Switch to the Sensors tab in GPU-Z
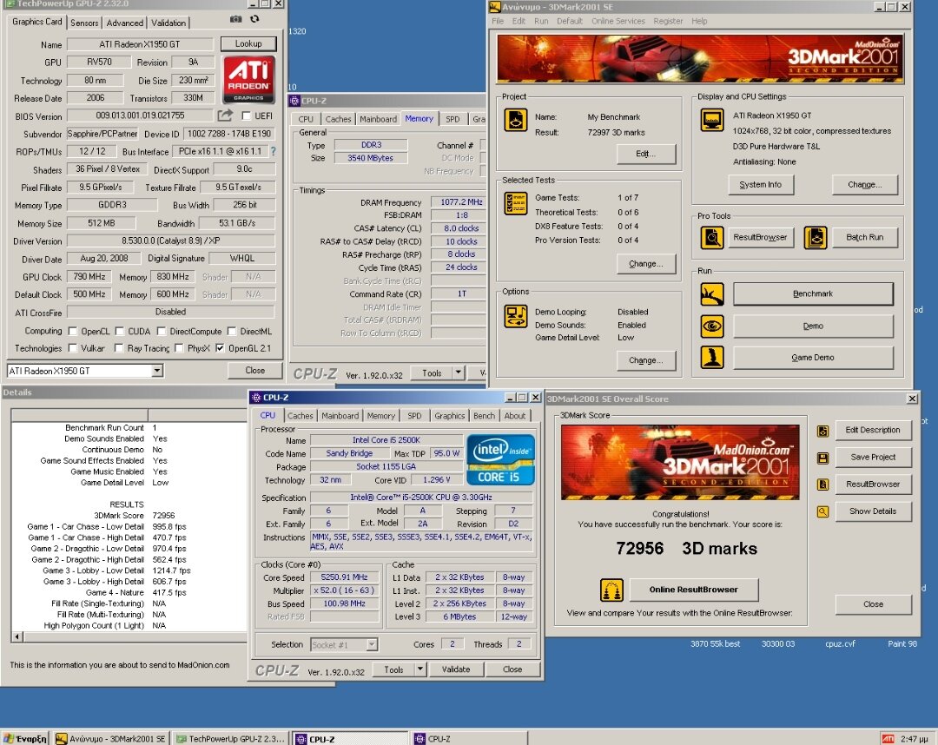This screenshot has height=745, width=938. [x=84, y=23]
